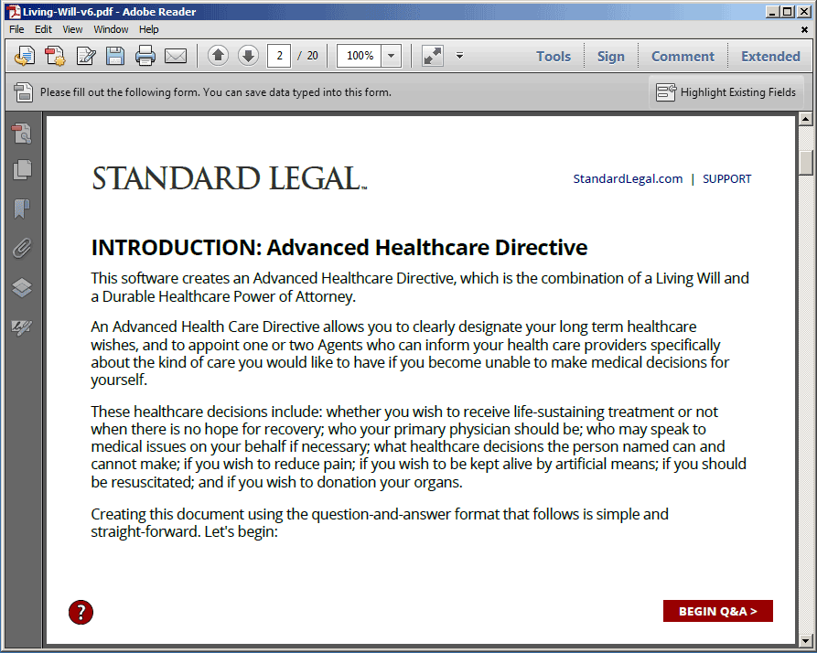Open the View menu
The image size is (817, 653).
pyautogui.click(x=72, y=29)
